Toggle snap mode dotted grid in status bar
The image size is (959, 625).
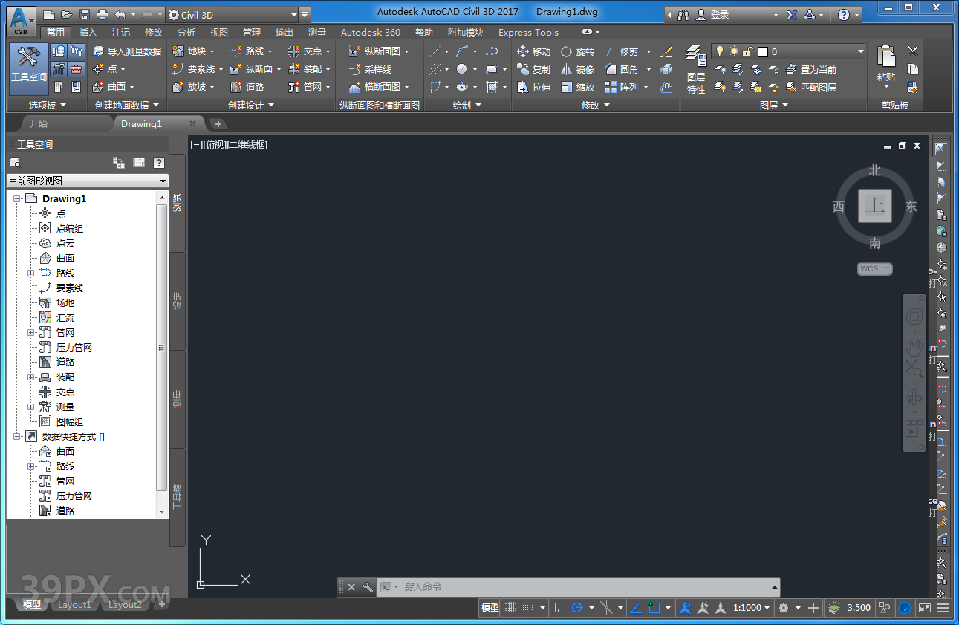point(527,607)
